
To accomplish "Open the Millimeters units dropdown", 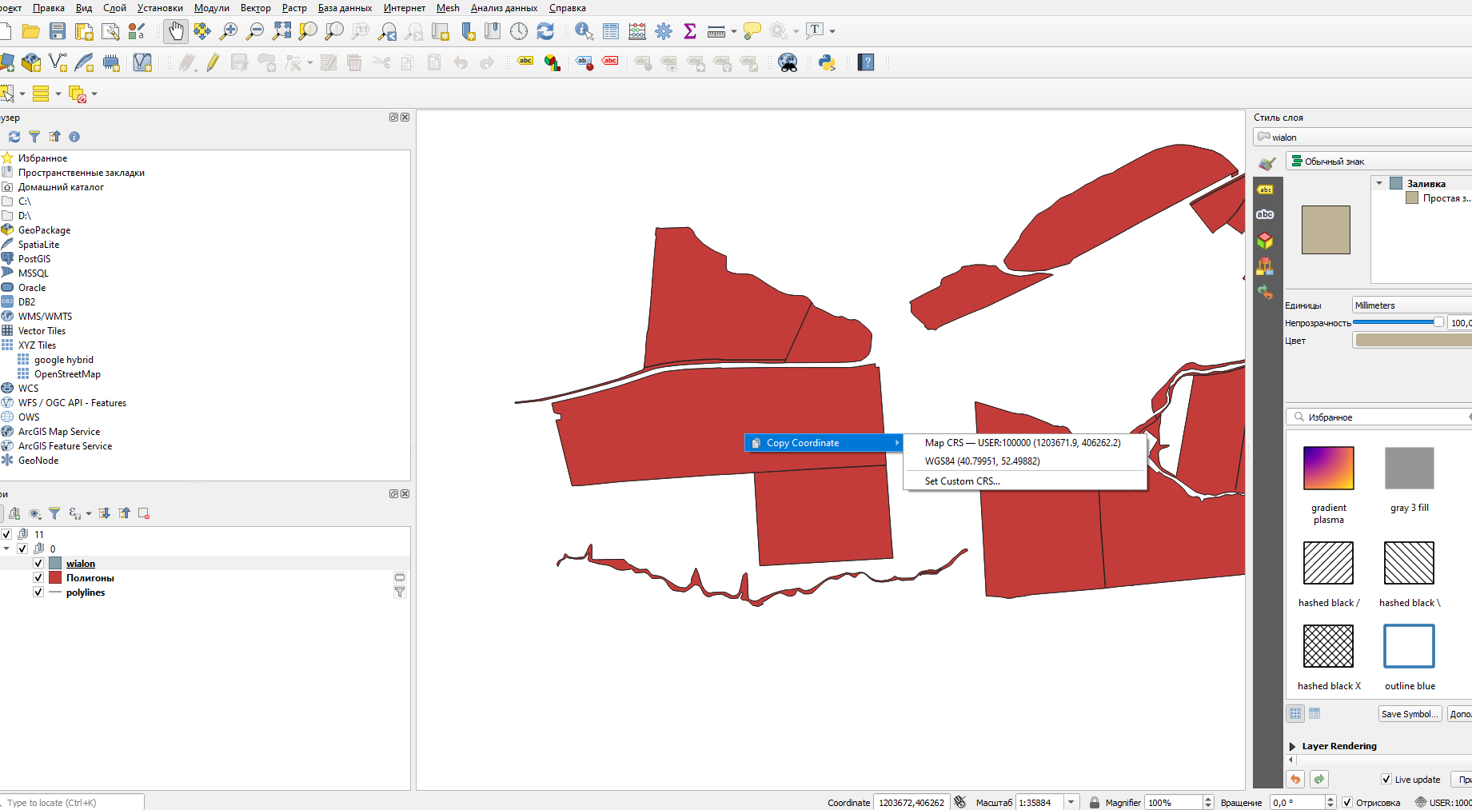I will [1411, 305].
